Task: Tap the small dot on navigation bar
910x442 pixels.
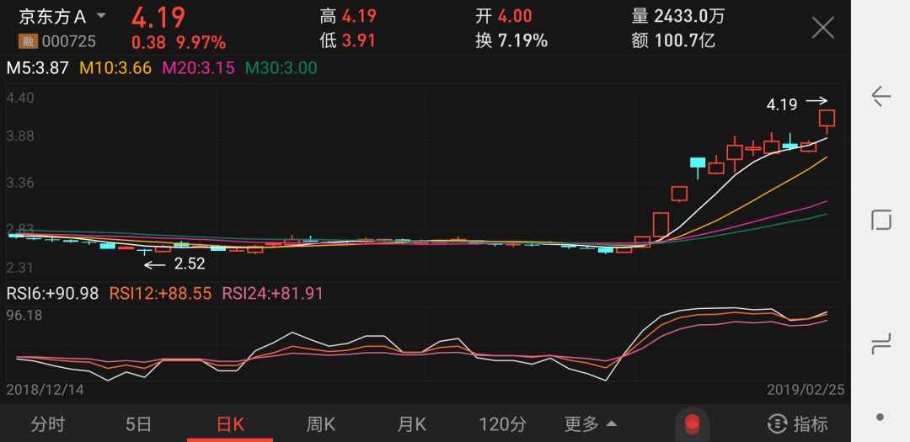Action: tap(881, 416)
